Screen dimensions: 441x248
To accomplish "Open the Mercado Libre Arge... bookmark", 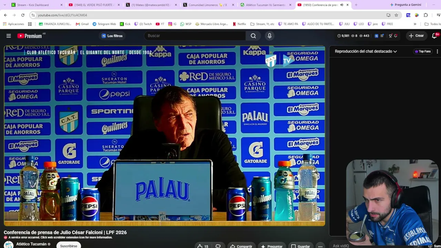I will pyautogui.click(x=212, y=24).
